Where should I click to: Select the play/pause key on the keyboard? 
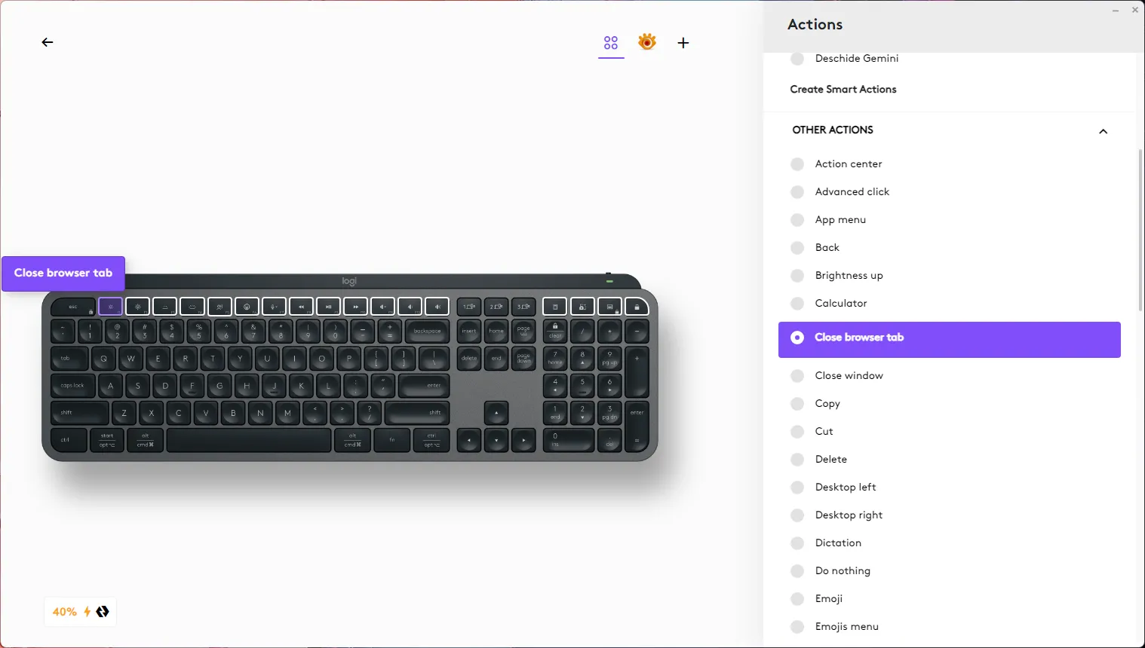(x=328, y=307)
